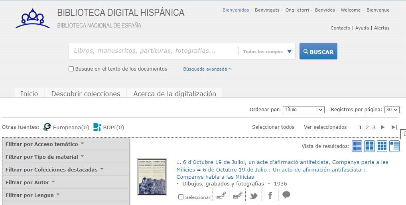Screen dimensions: 406x205
Task: Copy image link for record 1
Action: [x=237, y=195]
